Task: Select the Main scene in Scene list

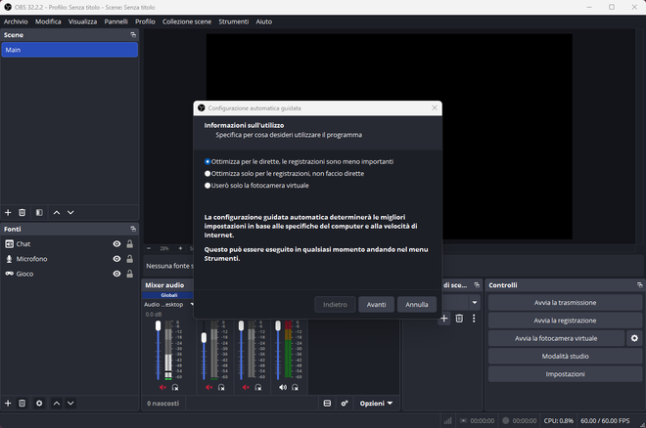Action: tap(69, 50)
